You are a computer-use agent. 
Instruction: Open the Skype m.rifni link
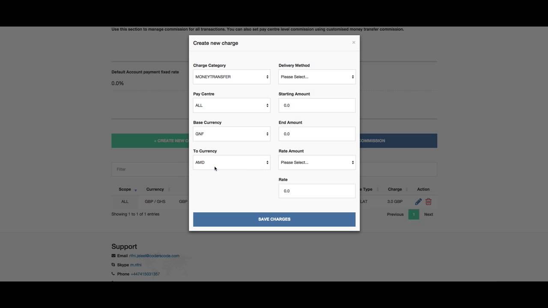tap(136, 265)
